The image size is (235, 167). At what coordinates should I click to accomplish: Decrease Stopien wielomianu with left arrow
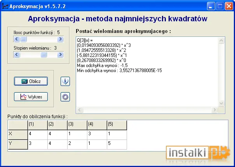point(17,55)
